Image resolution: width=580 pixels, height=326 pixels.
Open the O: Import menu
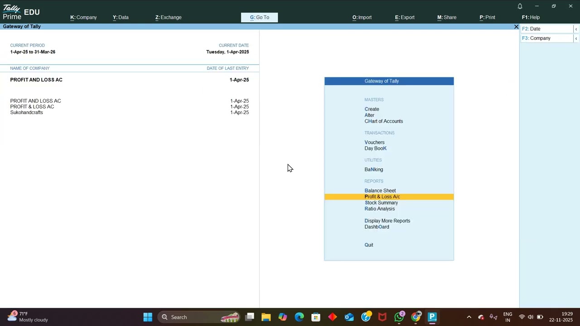pos(362,17)
